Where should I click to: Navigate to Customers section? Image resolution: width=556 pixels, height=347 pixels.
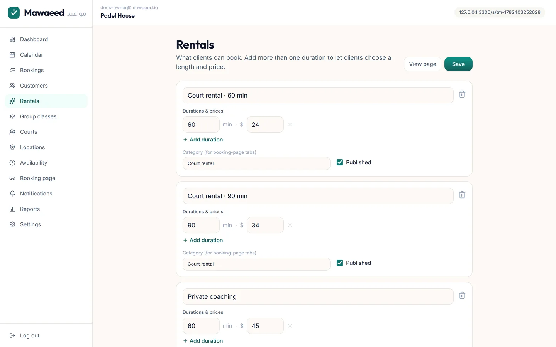pyautogui.click(x=46, y=86)
